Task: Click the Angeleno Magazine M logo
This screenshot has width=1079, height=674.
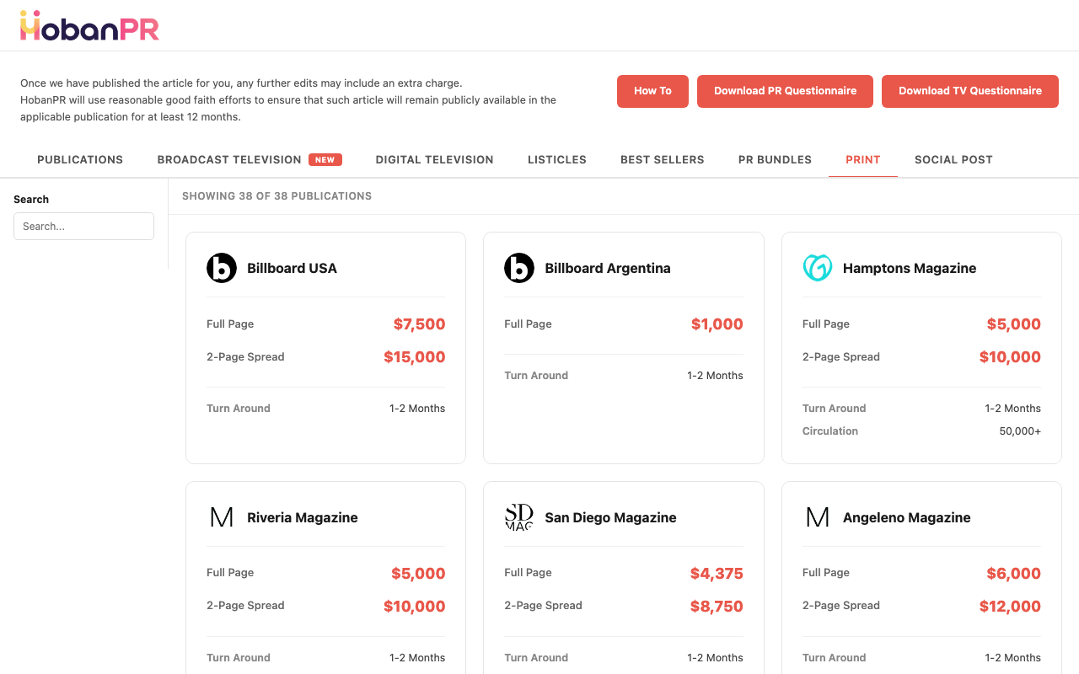Action: 817,517
